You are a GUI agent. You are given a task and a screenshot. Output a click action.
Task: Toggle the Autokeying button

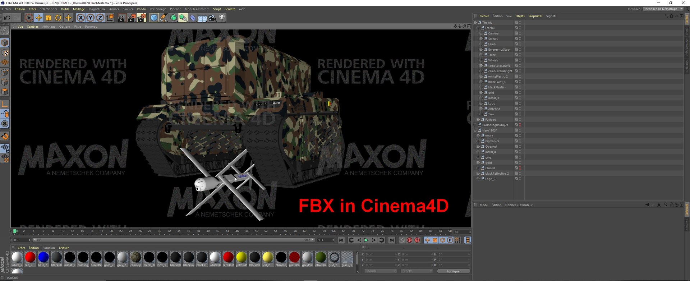click(x=409, y=240)
